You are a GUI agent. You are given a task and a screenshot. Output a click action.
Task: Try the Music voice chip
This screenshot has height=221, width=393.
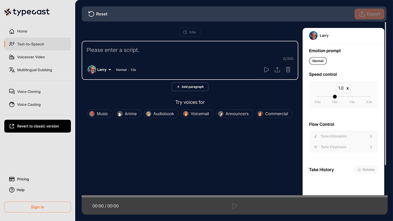point(100,114)
